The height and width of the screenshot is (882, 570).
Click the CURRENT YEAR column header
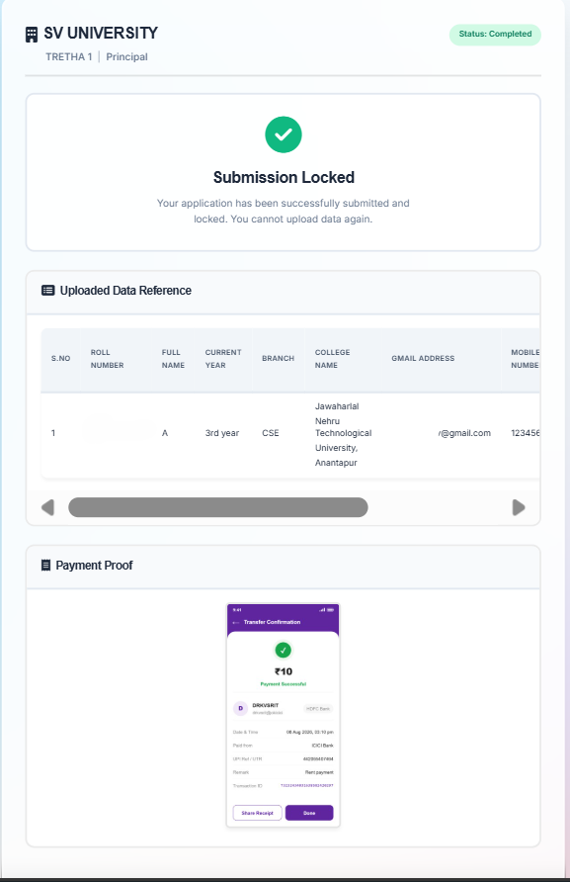click(x=223, y=358)
